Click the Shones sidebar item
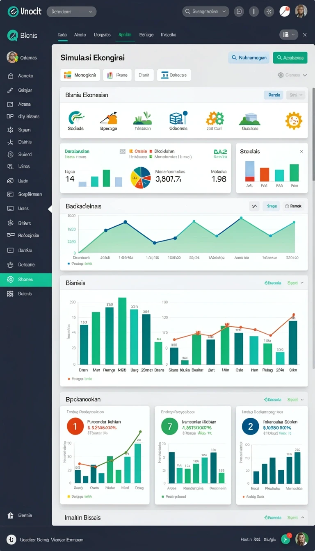Screen dimensions: 315x551 click(x=26, y=280)
